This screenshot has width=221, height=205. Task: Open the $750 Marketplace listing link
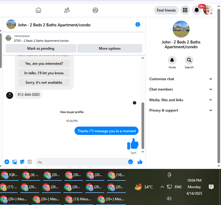41,41
